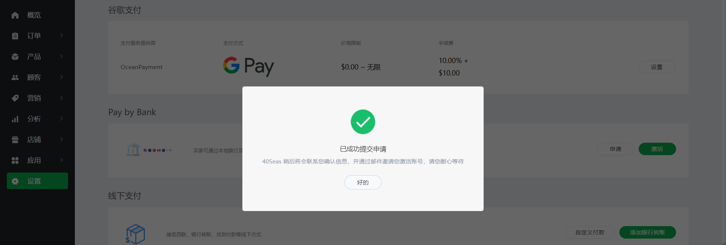Click the 添加银行转账 button

[x=647, y=233]
